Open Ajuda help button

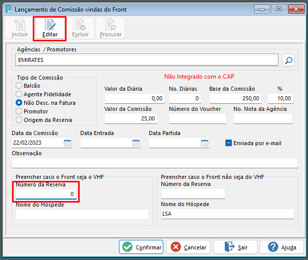click(x=282, y=247)
